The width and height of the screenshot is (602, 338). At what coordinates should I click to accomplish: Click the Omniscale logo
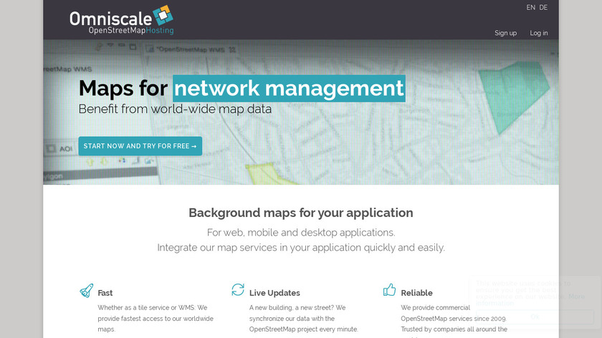coord(121,19)
